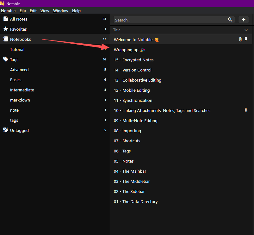Select All Notes in the sidebar
Image resolution: width=254 pixels, height=235 pixels.
[55, 19]
